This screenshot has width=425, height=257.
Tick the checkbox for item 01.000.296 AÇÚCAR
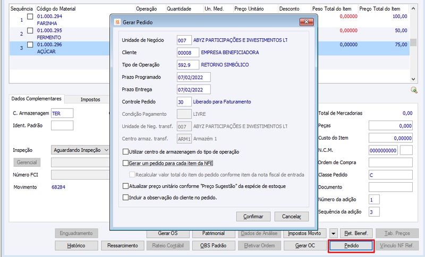[30, 45]
